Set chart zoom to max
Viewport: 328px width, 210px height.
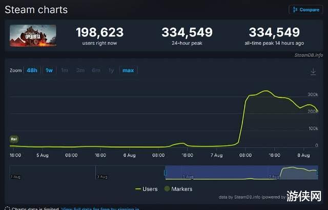pos(128,70)
